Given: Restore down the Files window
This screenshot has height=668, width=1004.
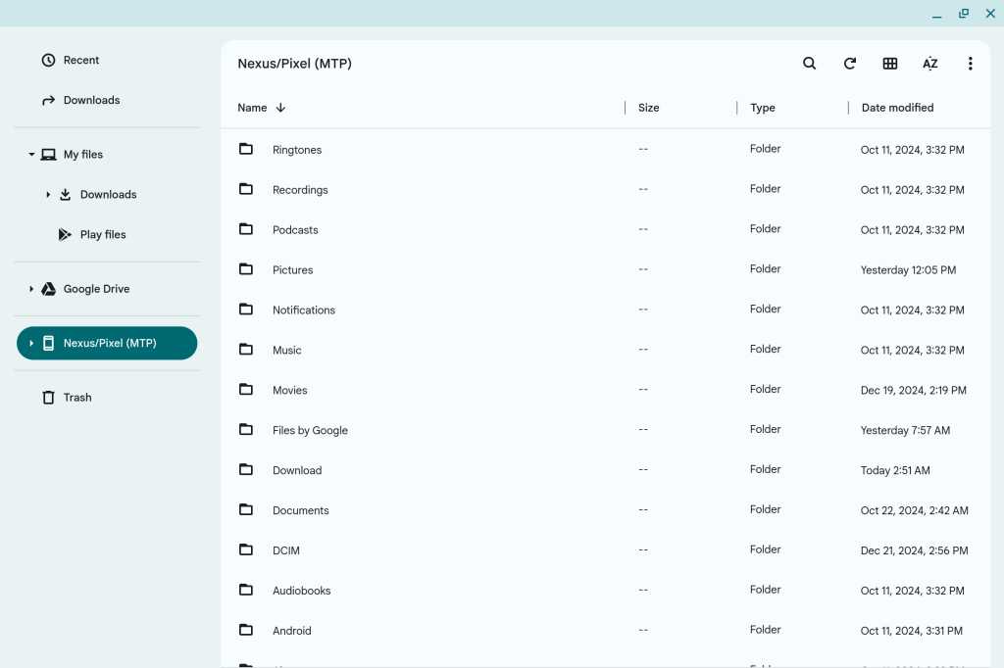Looking at the screenshot, I should (x=964, y=14).
